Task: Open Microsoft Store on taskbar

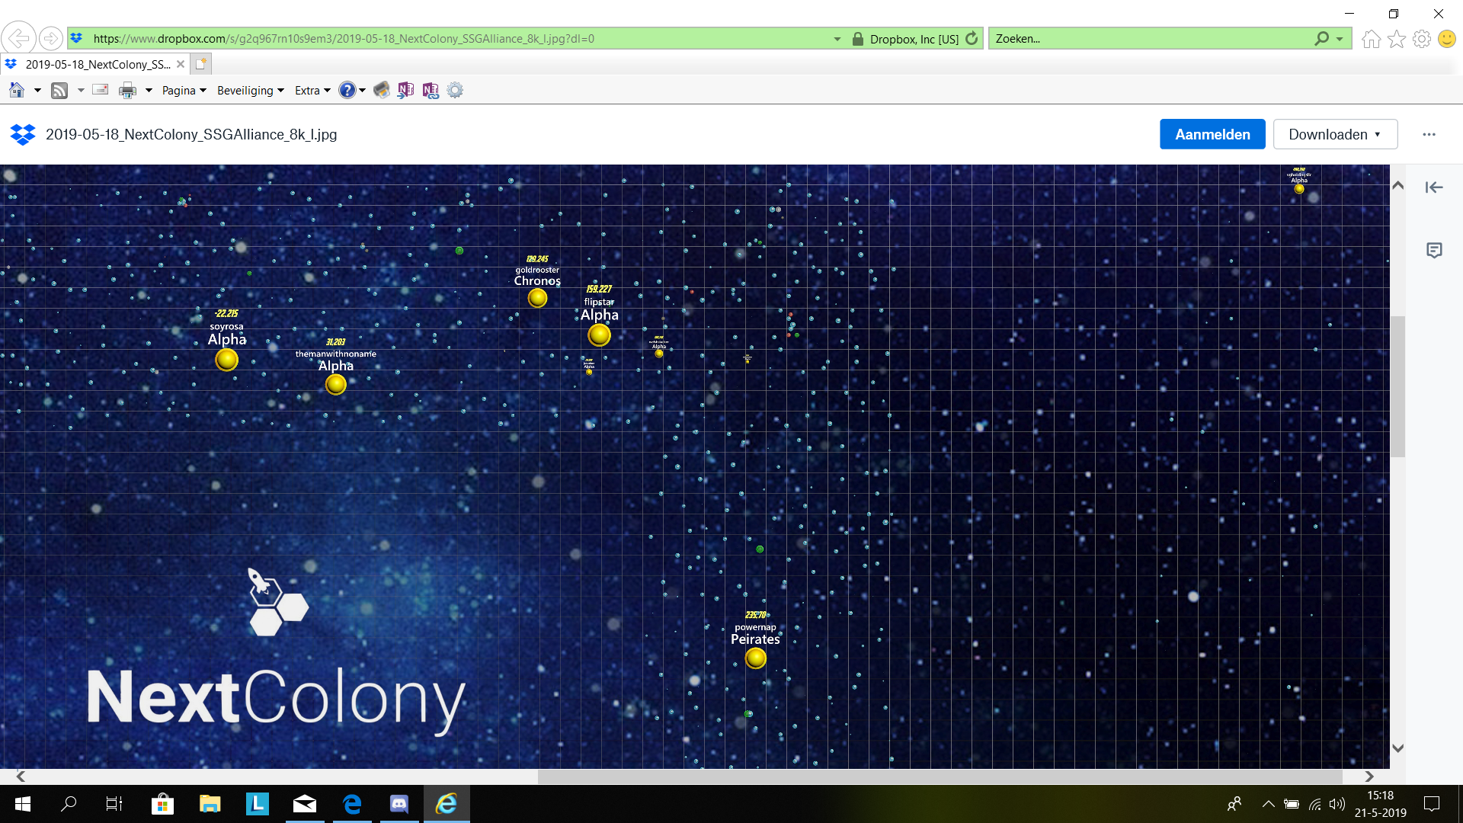Action: click(x=162, y=804)
